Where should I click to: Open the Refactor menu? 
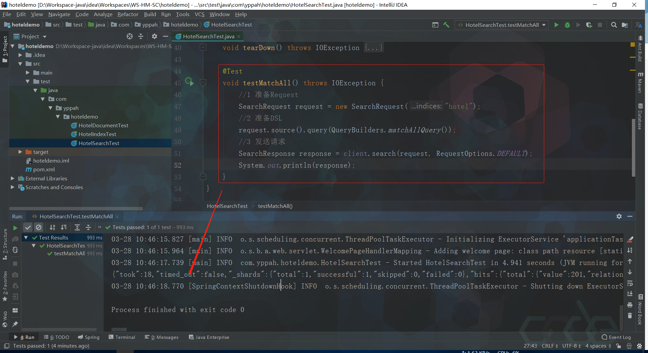coord(128,14)
